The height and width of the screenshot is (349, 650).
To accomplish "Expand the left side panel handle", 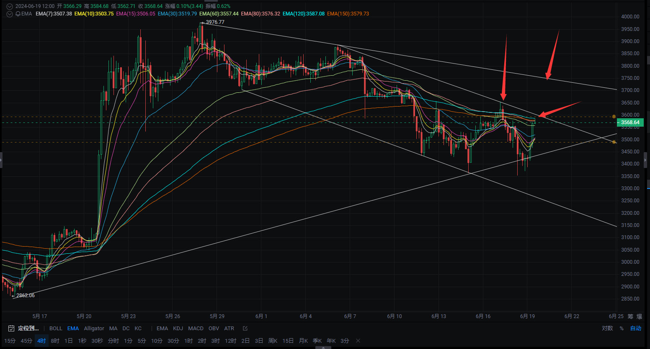I will [x=1, y=160].
